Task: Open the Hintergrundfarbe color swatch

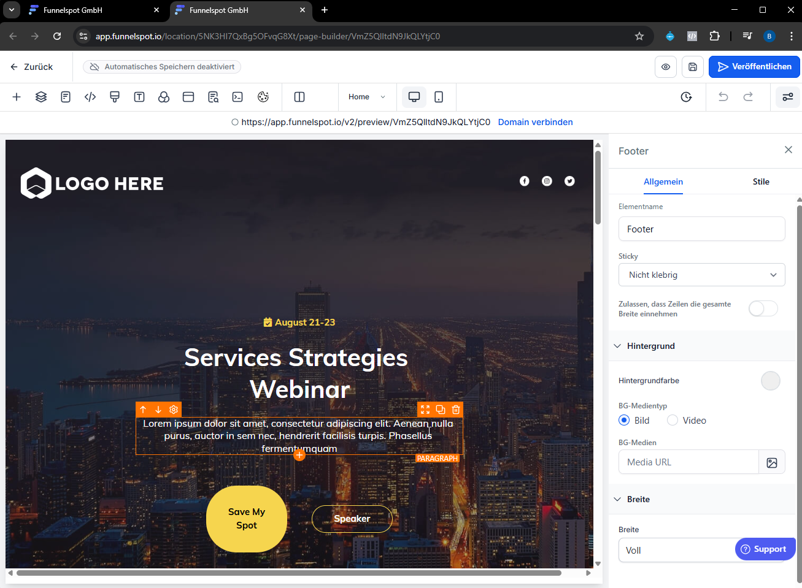Action: 771,381
